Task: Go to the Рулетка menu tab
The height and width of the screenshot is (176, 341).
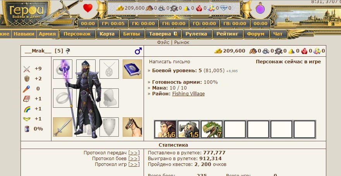Action: [196, 34]
